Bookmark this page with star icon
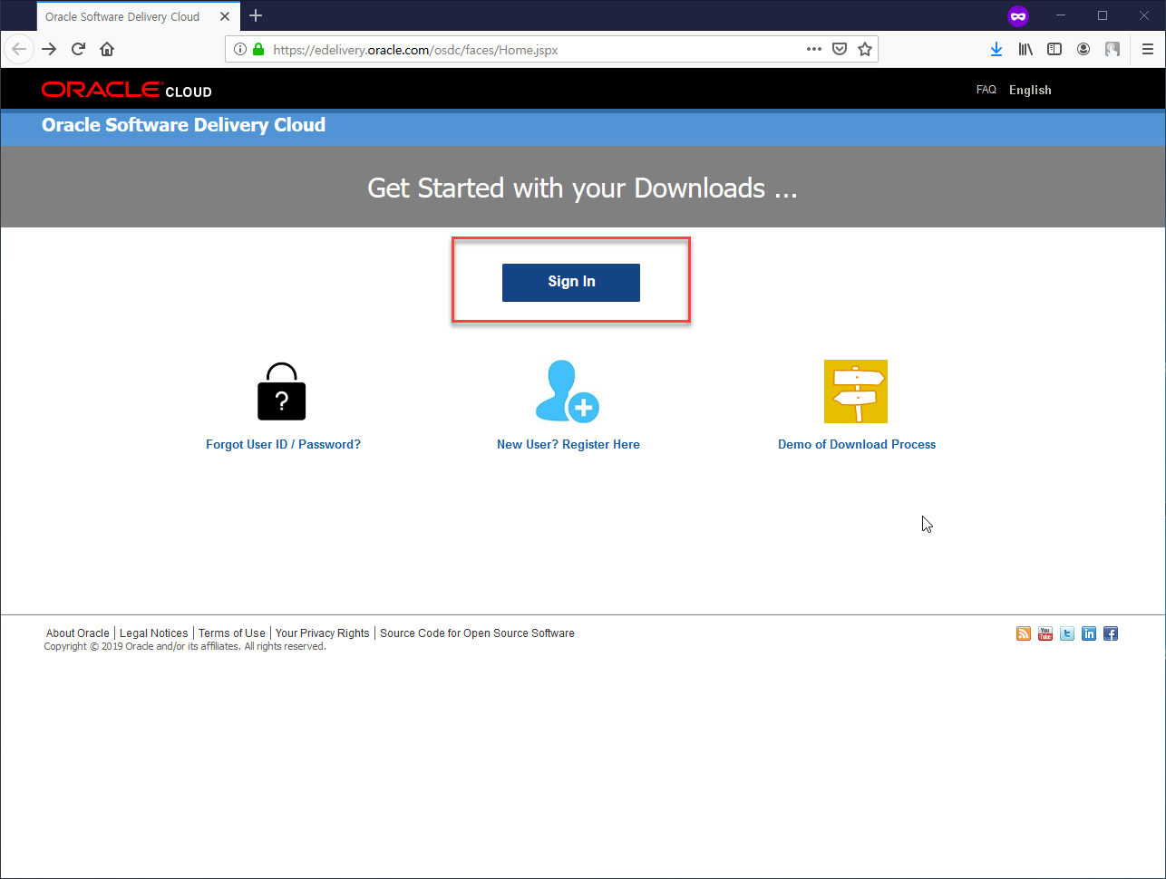 pyautogui.click(x=865, y=49)
